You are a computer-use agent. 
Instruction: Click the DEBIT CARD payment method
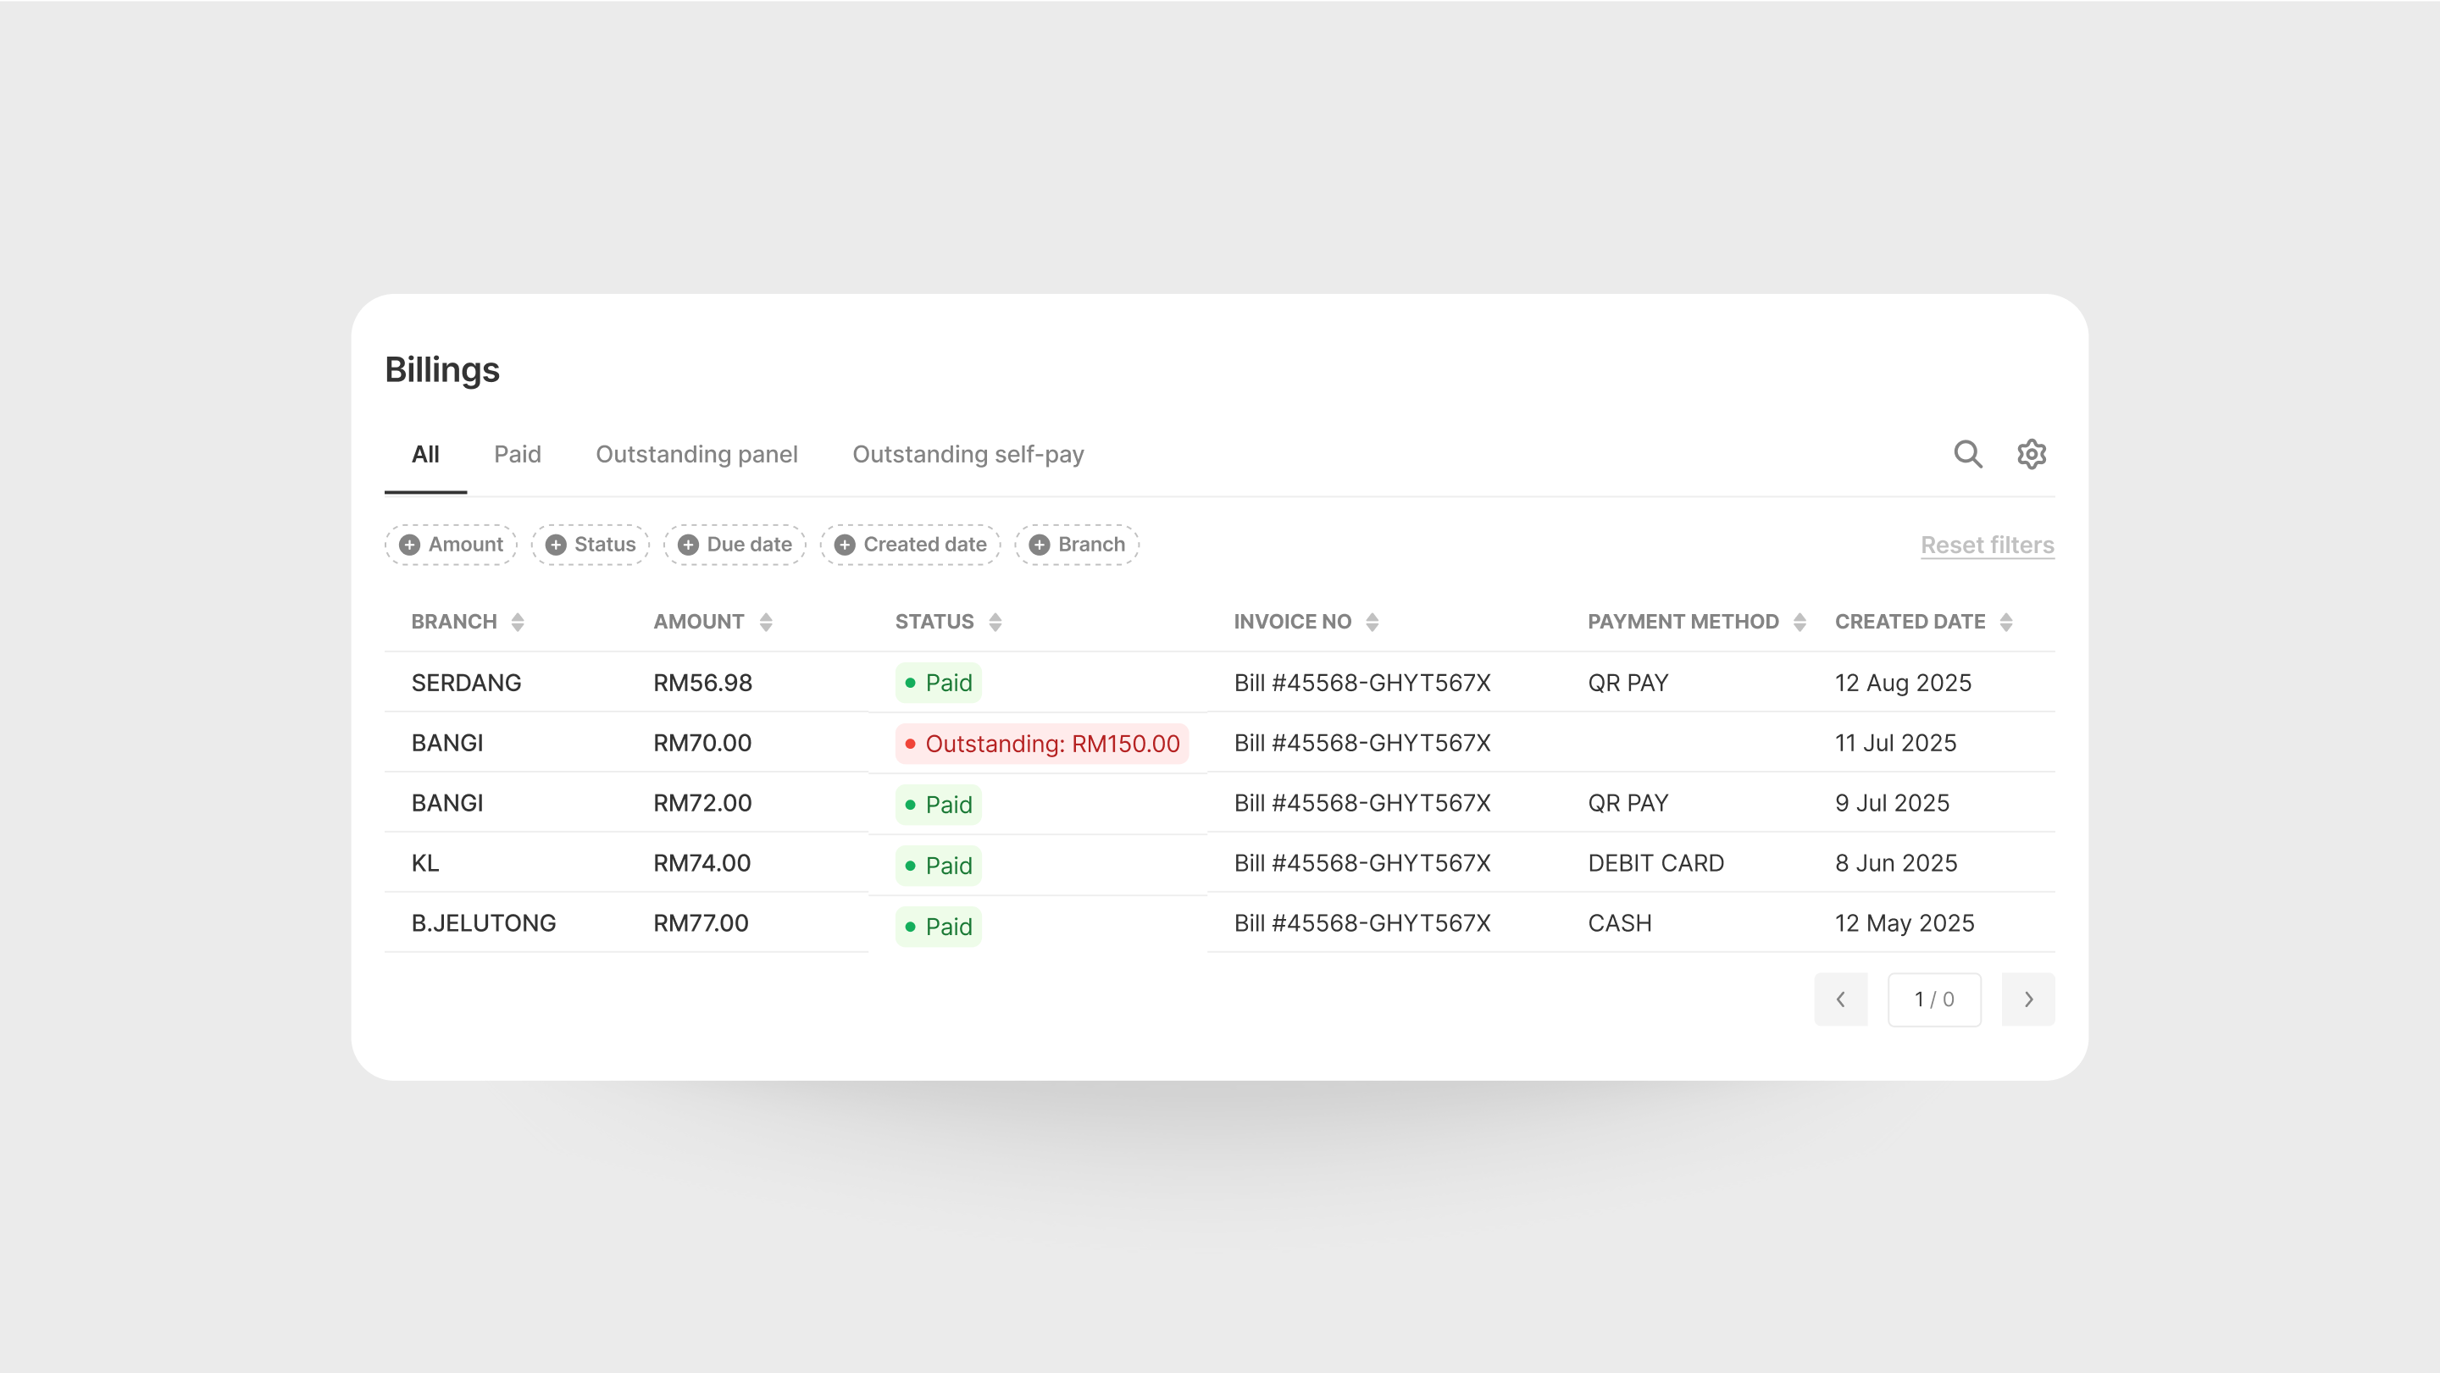(1655, 862)
